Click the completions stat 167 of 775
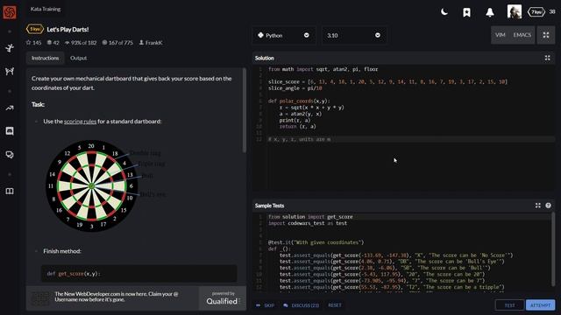 coord(117,43)
